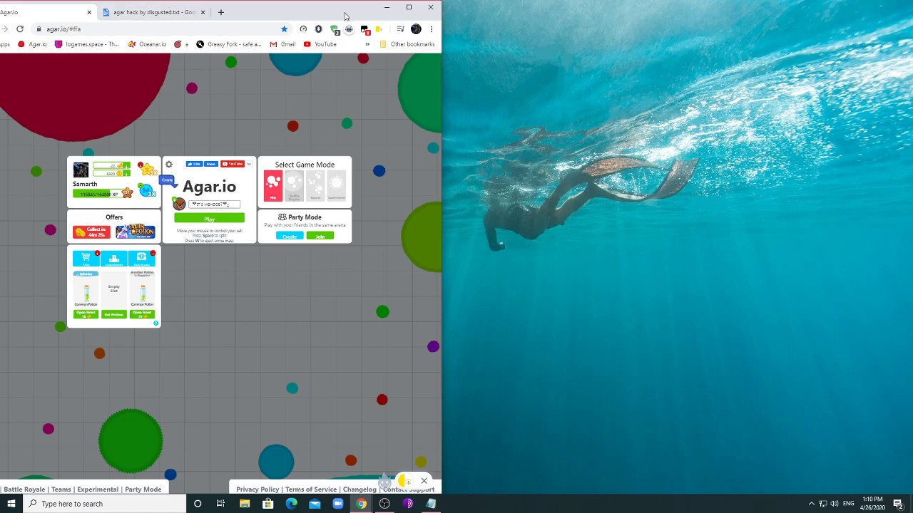This screenshot has height=513, width=913.
Task: Open the Other bookmarks folder
Action: 407,44
